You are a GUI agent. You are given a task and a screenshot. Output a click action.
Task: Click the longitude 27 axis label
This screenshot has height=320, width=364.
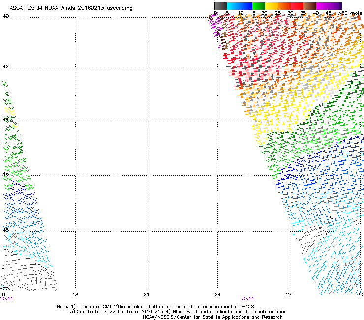point(289,295)
